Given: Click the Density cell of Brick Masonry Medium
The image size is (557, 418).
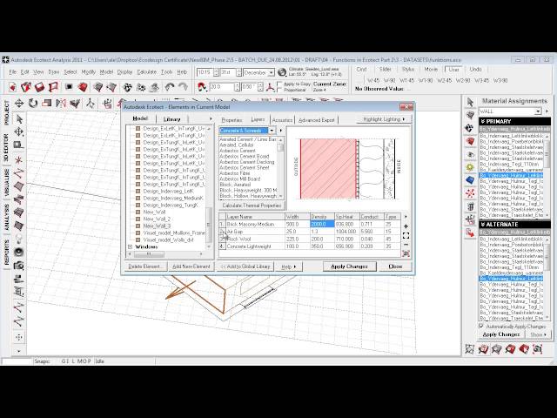Looking at the screenshot, I should pos(322,225).
